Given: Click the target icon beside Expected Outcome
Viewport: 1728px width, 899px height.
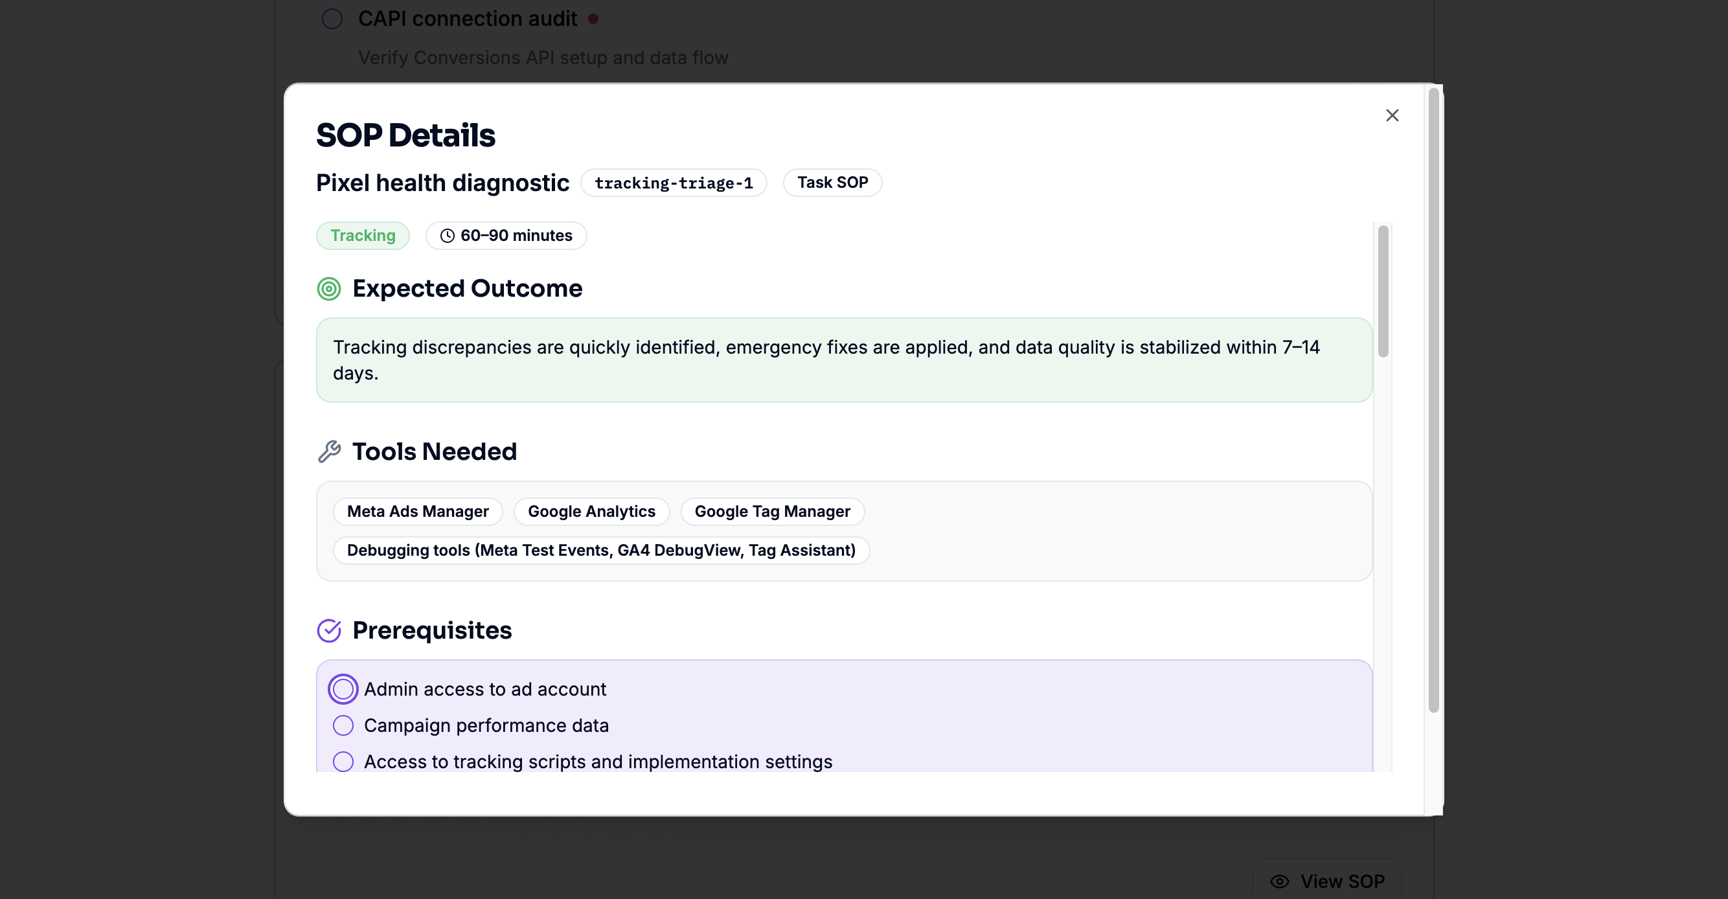Looking at the screenshot, I should click(329, 289).
